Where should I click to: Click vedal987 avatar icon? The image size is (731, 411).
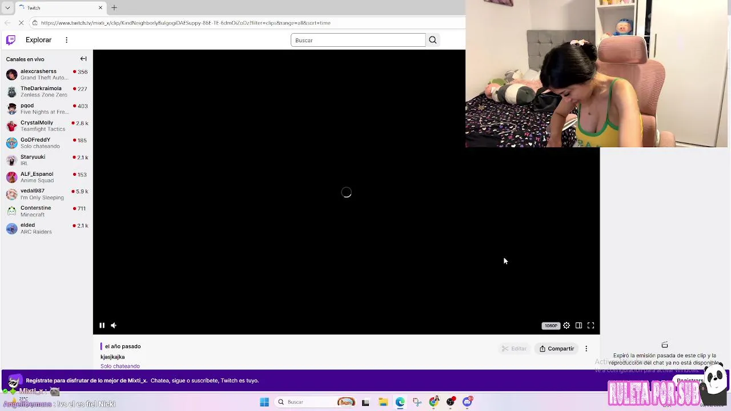(11, 195)
